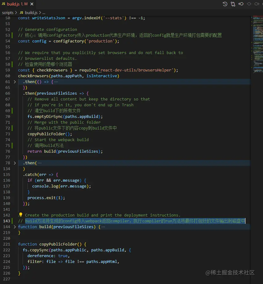
Task: Open the build.js breadcrumb item
Action: tap(29, 13)
